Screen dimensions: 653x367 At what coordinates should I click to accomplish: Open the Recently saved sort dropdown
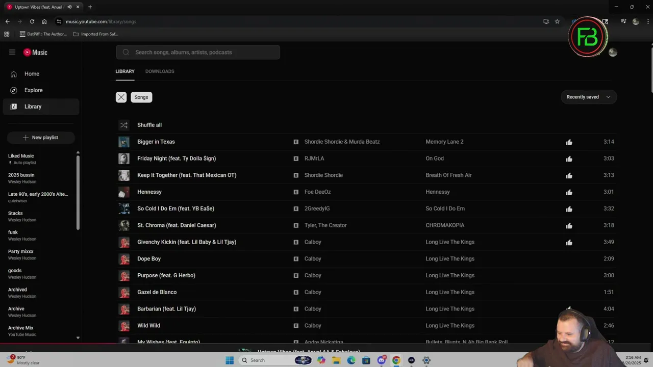(x=589, y=97)
